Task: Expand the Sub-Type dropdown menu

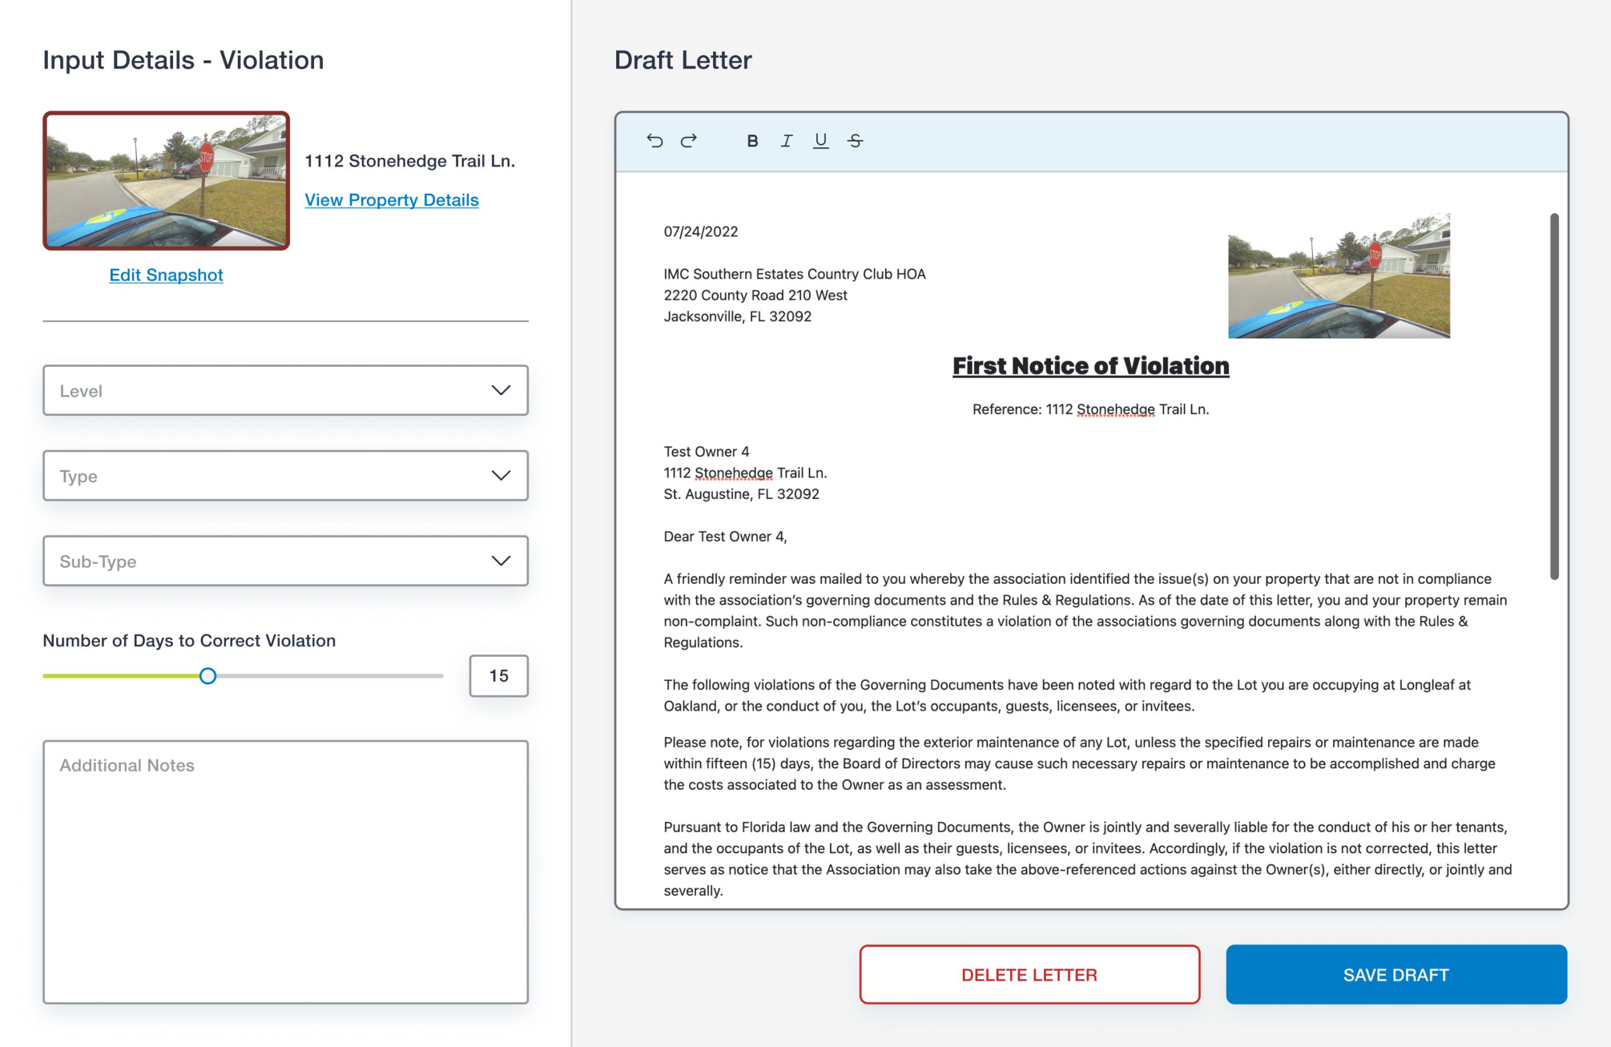Action: pyautogui.click(x=285, y=560)
